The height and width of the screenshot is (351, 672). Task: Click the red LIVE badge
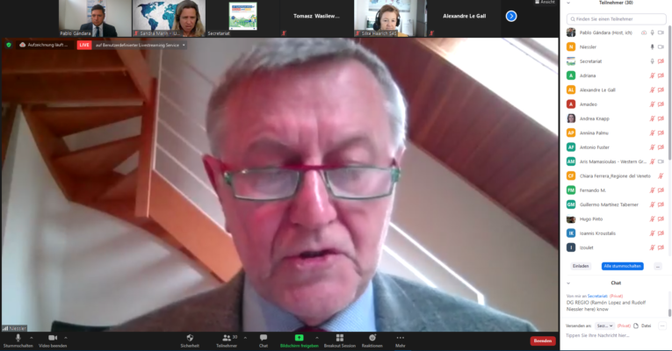(x=84, y=45)
